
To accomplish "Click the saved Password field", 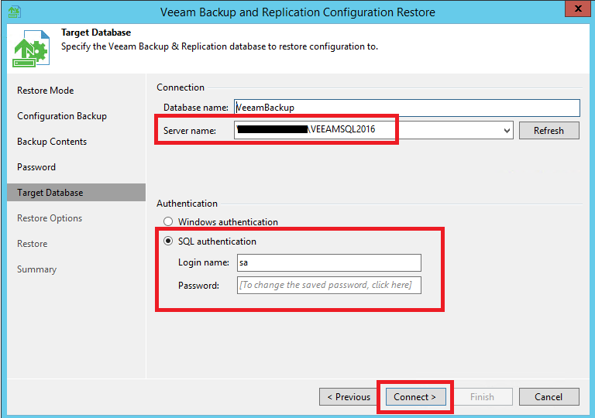I will point(329,285).
